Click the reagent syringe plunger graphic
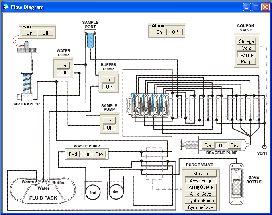Image resolution: width=272 pixels, height=215 pixels. click(x=190, y=145)
